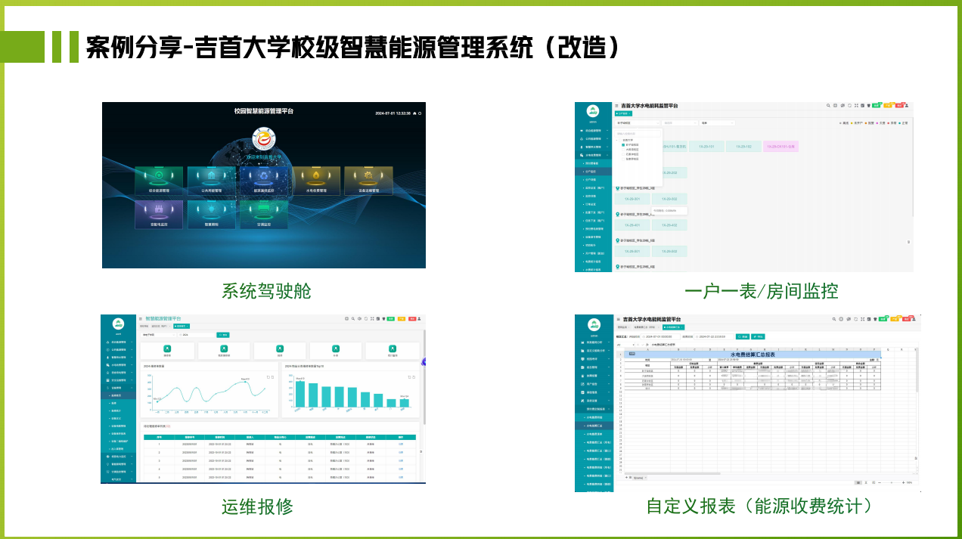Viewport: 962px width, 539px height.
Task: Select the highlighted 生产监控 sidebar item in room monitoring
Action: point(594,172)
